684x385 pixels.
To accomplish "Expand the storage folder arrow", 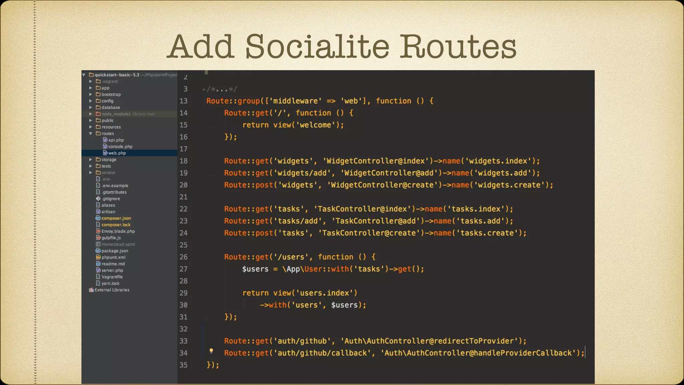I will click(x=91, y=159).
